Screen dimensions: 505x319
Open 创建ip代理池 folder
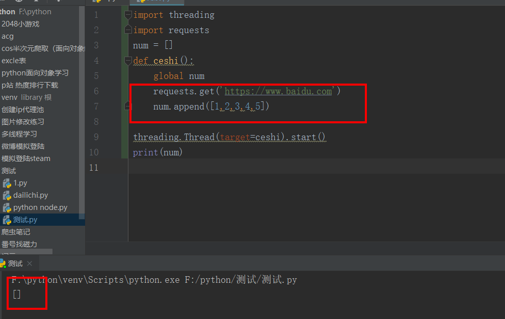22,110
